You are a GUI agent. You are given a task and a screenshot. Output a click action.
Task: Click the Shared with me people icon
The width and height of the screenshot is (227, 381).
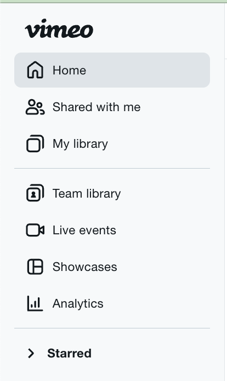click(35, 107)
